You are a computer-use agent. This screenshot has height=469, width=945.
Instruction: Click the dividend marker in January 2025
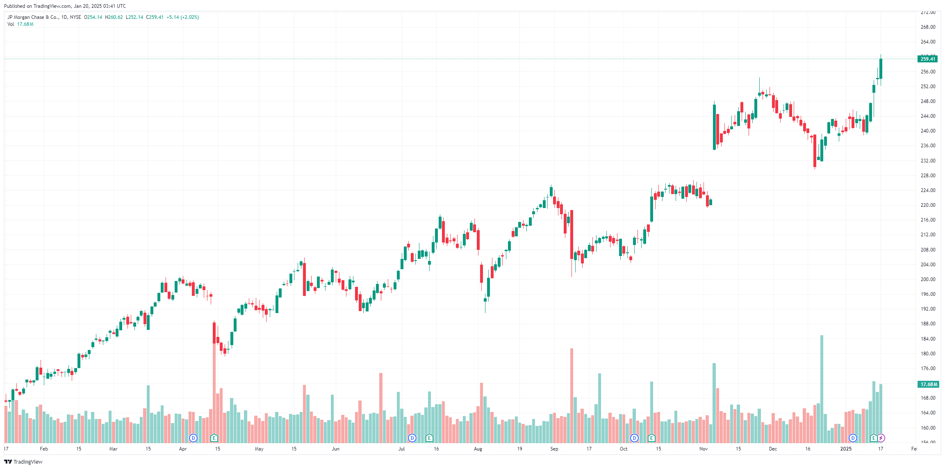853,438
